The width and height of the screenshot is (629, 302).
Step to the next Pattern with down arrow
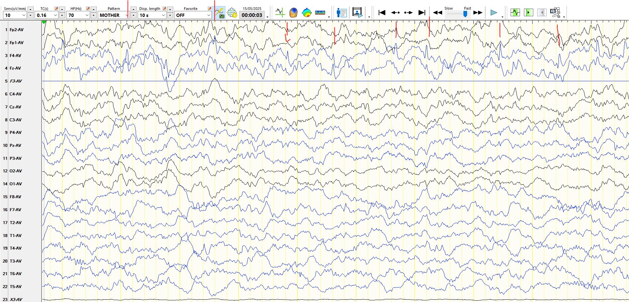pos(133,15)
